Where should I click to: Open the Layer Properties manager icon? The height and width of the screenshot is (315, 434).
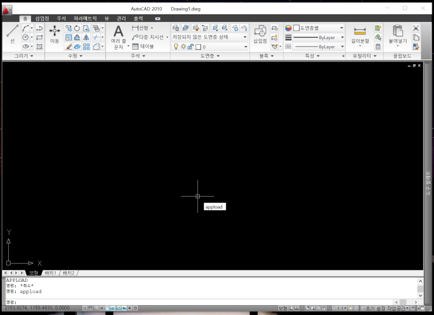point(175,28)
